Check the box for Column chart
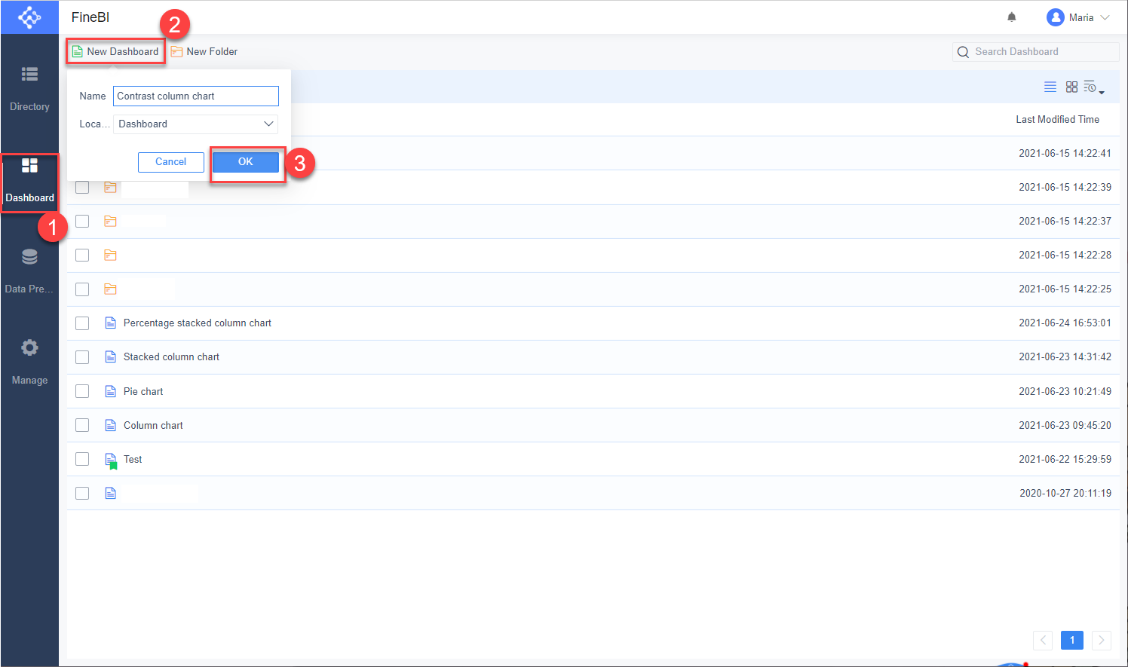 [82, 425]
